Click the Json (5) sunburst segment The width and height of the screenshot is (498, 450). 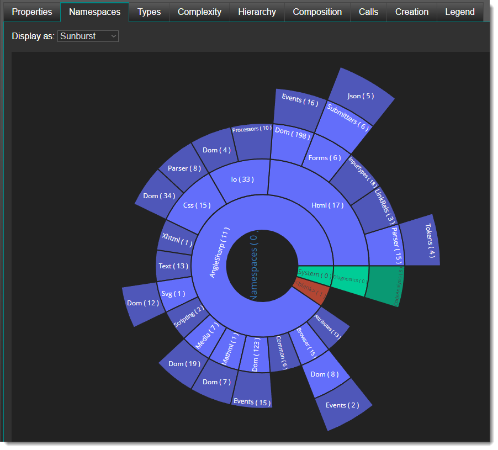(361, 96)
